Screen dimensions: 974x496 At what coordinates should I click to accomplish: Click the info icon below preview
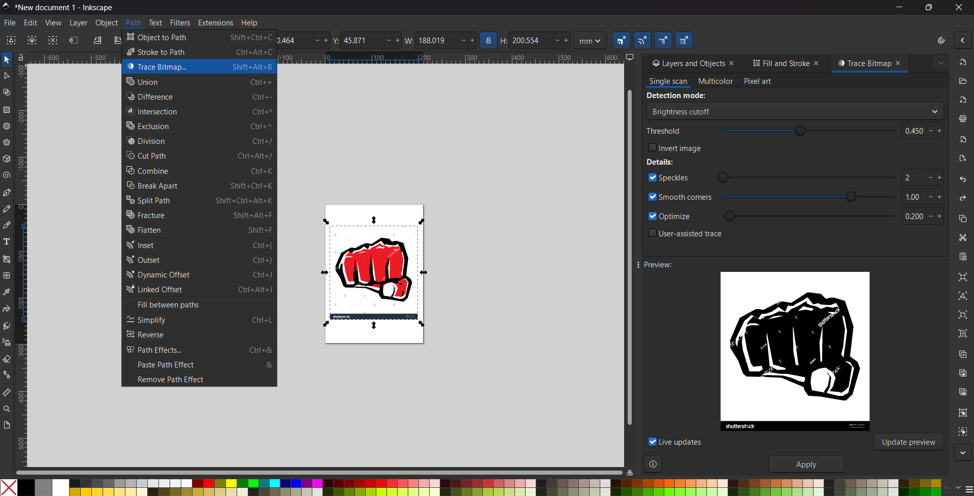[x=653, y=464]
